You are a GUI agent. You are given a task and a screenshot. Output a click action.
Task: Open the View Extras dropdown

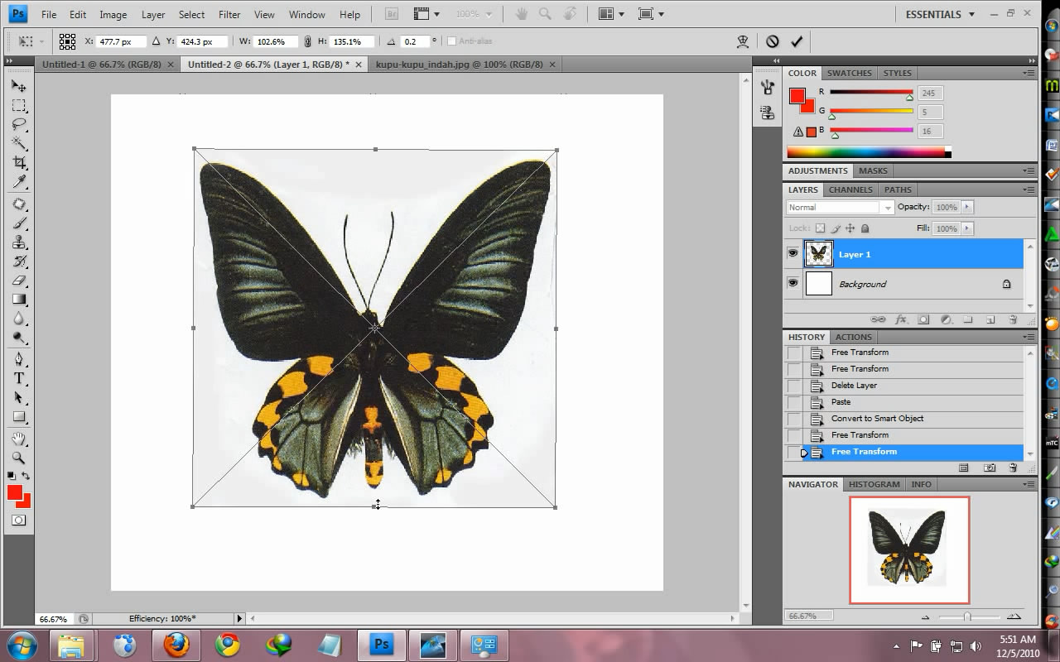pyautogui.click(x=426, y=14)
